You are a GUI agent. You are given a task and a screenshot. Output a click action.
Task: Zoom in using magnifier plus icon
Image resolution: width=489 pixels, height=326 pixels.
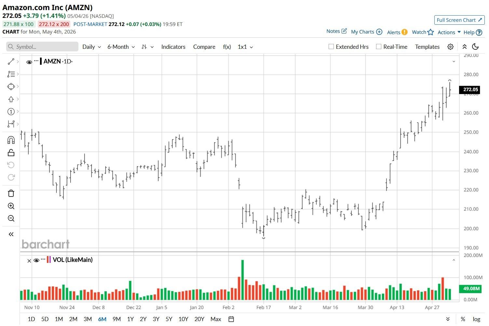(11, 206)
